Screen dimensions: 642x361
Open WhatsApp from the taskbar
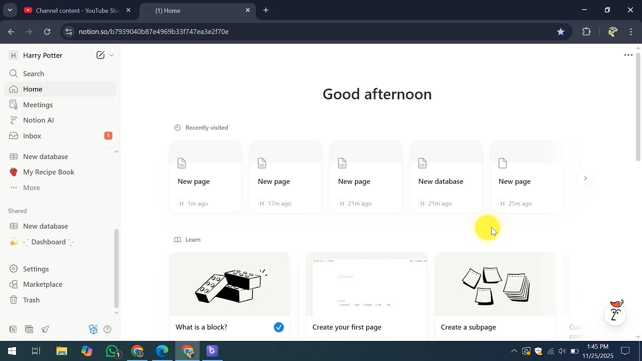coord(113,351)
